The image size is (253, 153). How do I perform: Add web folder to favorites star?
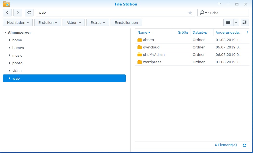[190, 13]
